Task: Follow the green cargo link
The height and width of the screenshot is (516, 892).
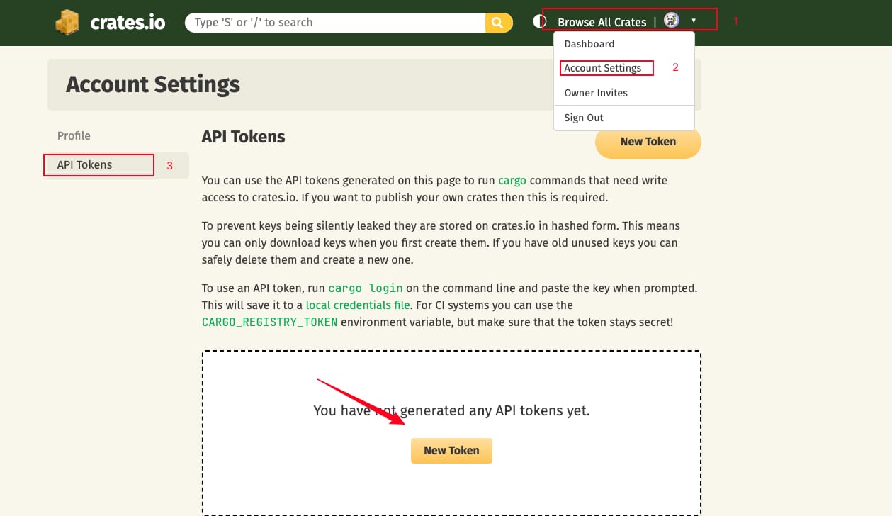Action: click(512, 180)
